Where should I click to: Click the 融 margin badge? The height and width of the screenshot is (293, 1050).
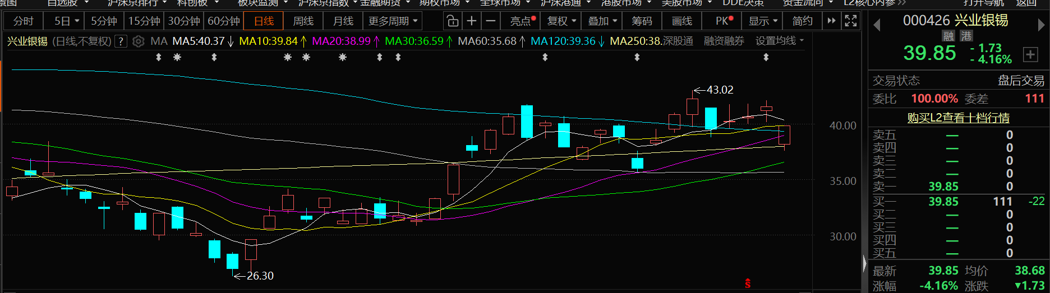tap(948, 36)
